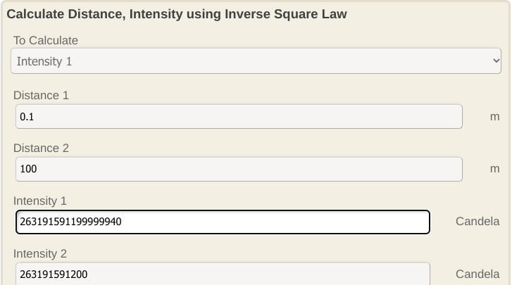Screen dimensions: 512x285
Task: Open the To Calculate dropdown
Action: 256,61
